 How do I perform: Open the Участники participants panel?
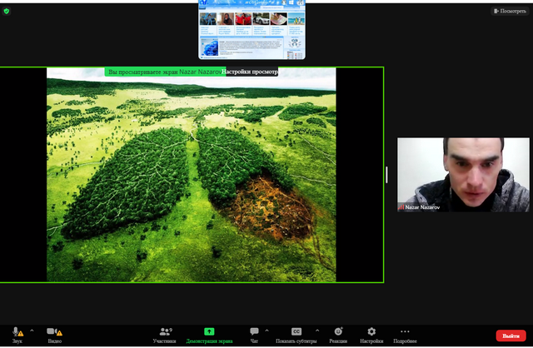(164, 332)
